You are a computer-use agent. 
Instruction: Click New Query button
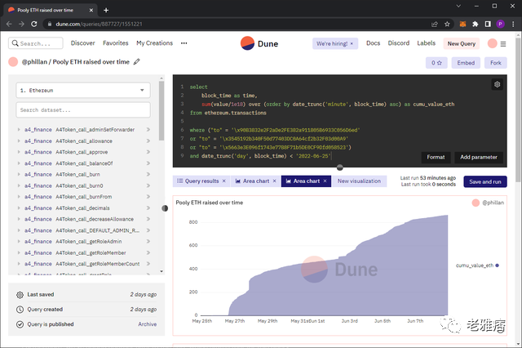tap(462, 43)
